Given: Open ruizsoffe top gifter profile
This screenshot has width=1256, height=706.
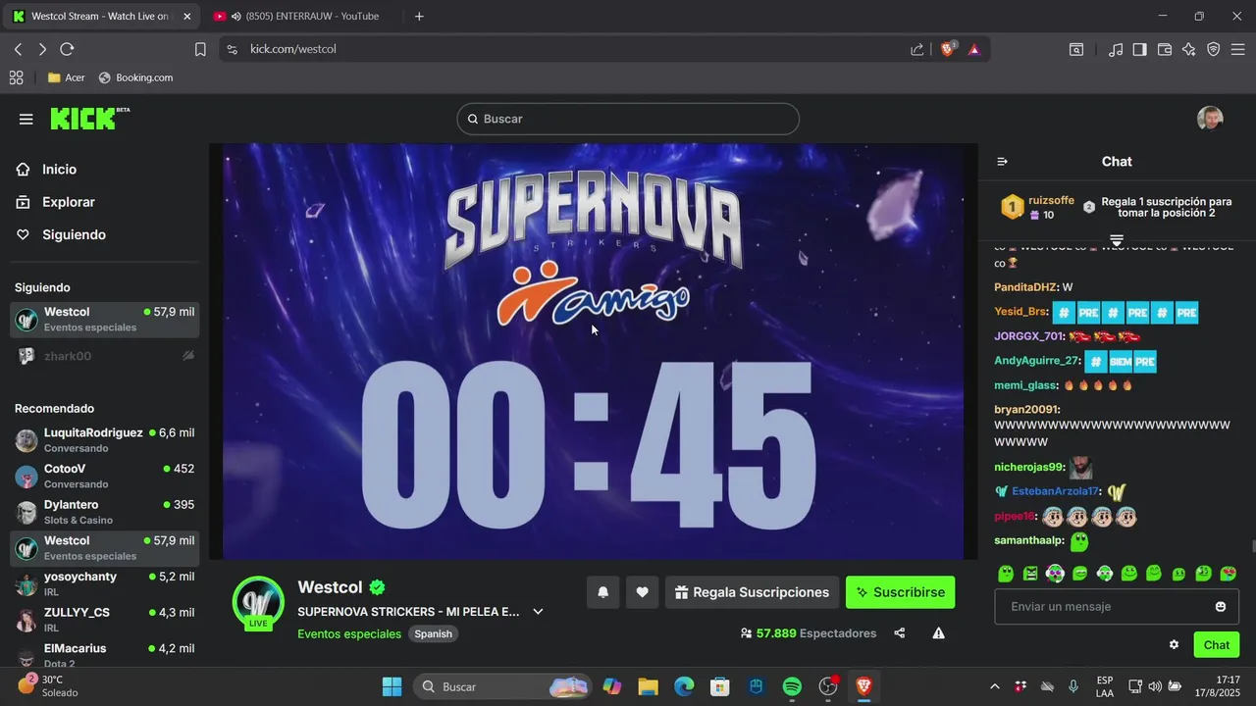Looking at the screenshot, I should pyautogui.click(x=1051, y=200).
